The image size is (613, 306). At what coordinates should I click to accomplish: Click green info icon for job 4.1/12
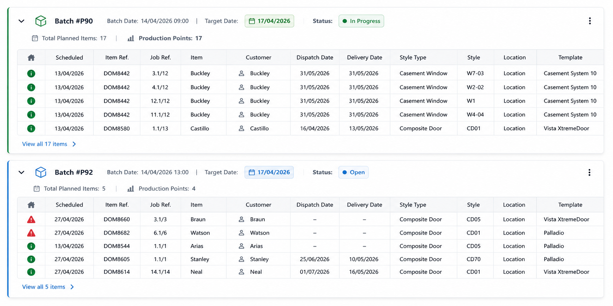pyautogui.click(x=31, y=87)
